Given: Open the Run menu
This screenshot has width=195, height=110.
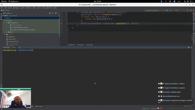Looking at the screenshot, I should tap(34, 8).
